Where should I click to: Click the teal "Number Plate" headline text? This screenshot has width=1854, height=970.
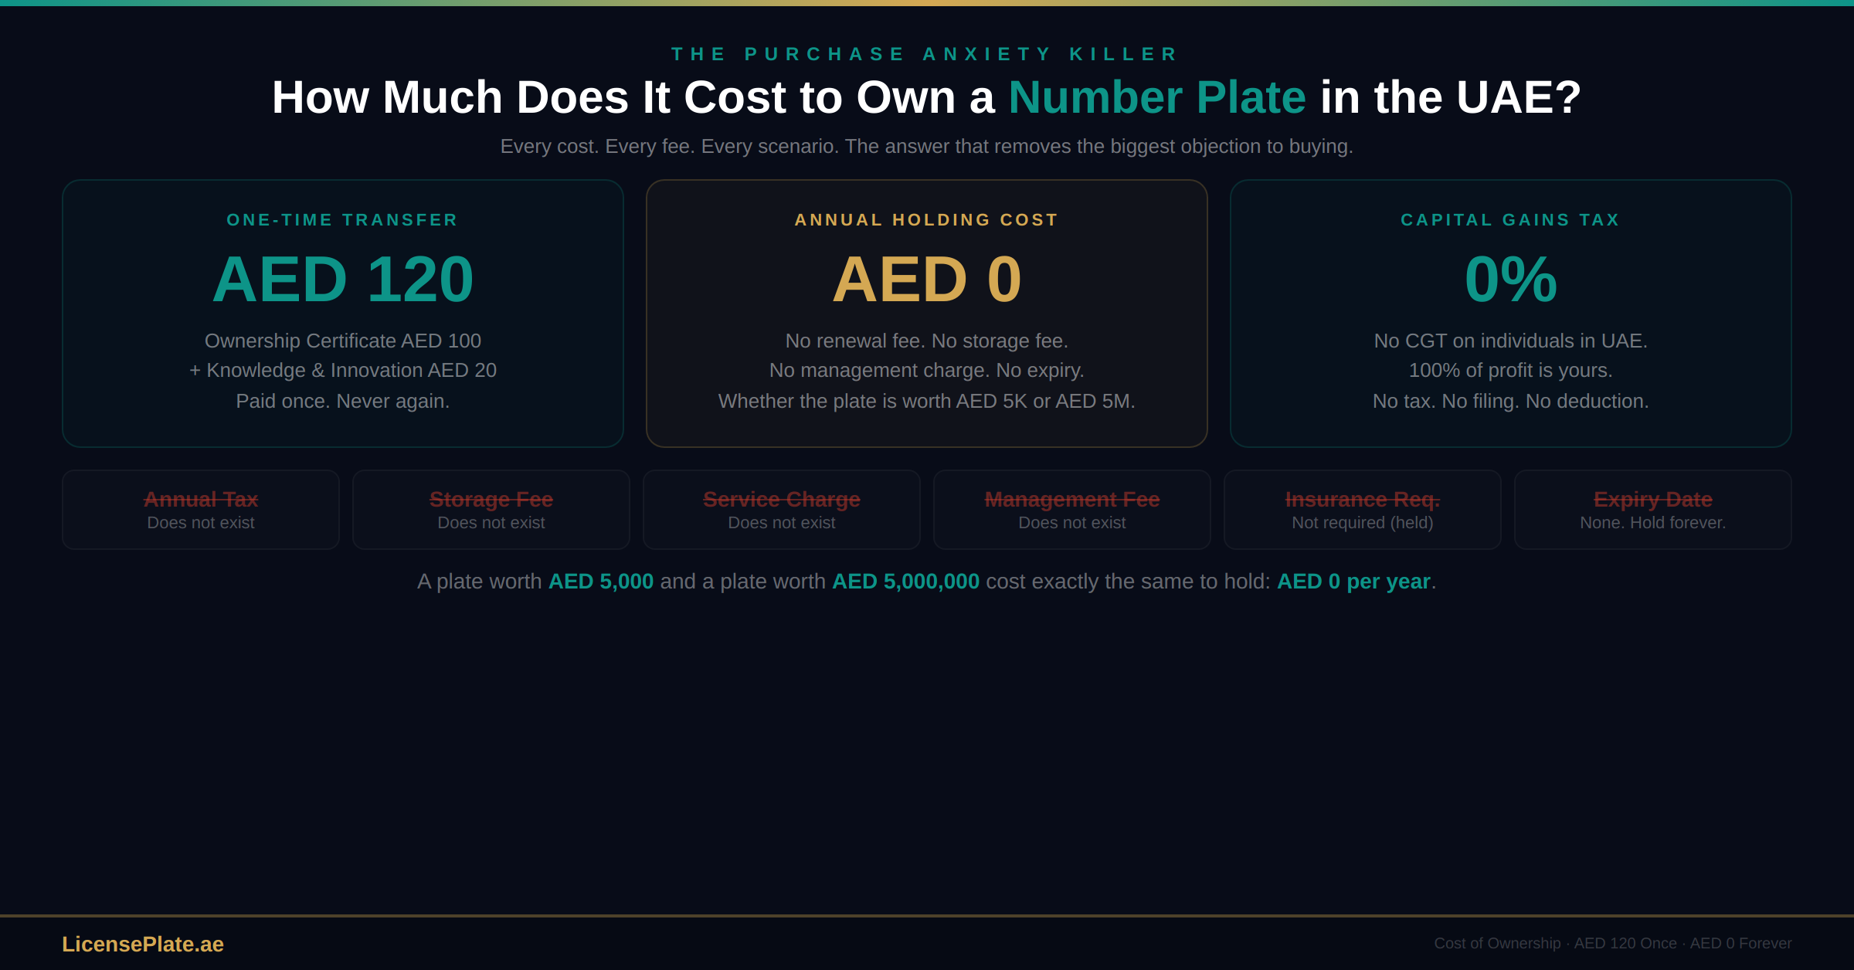coord(1156,98)
